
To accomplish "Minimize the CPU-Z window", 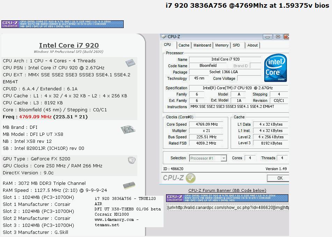I will 267,37.
